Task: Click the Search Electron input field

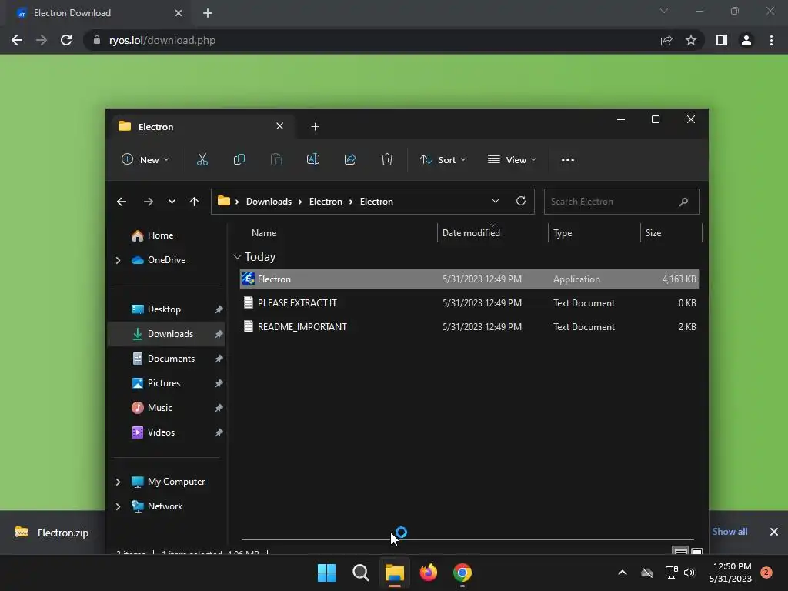Action: tap(622, 202)
